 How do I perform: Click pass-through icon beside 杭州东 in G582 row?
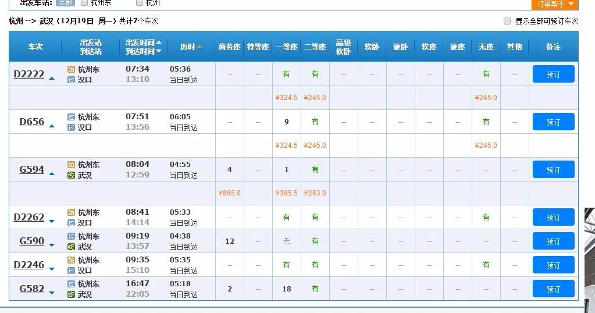pyautogui.click(x=71, y=284)
